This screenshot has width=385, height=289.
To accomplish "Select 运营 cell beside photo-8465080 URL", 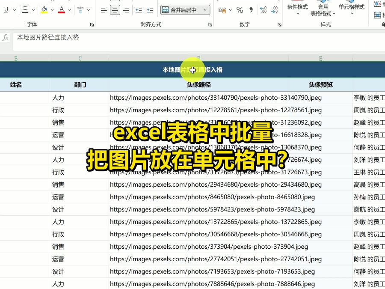I will point(80,197).
